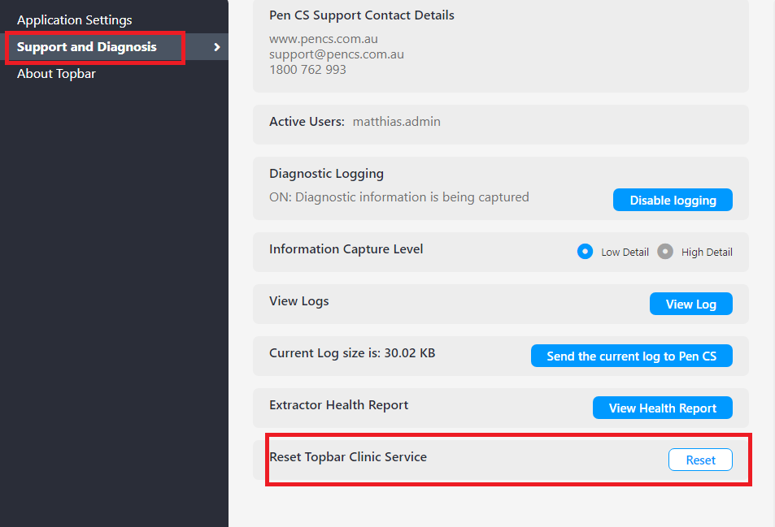
Task: Open Application Settings in sidebar
Action: coord(75,20)
